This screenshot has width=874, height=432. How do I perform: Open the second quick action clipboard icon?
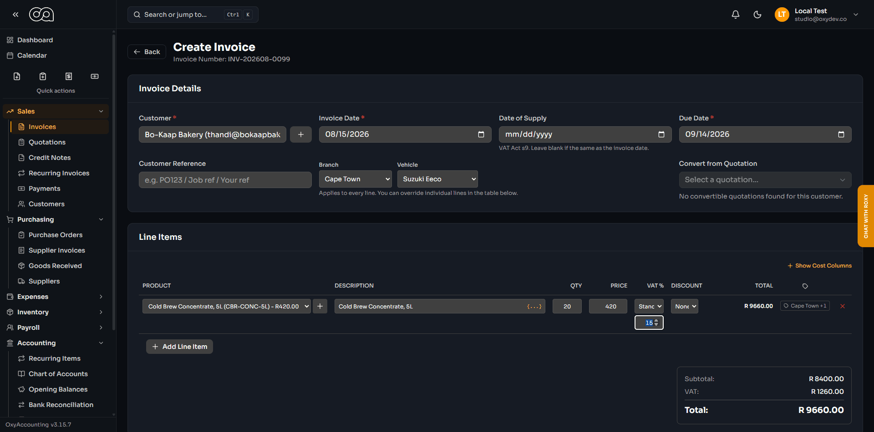point(43,76)
